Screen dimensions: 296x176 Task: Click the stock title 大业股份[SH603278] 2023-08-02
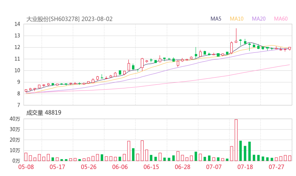(69, 19)
